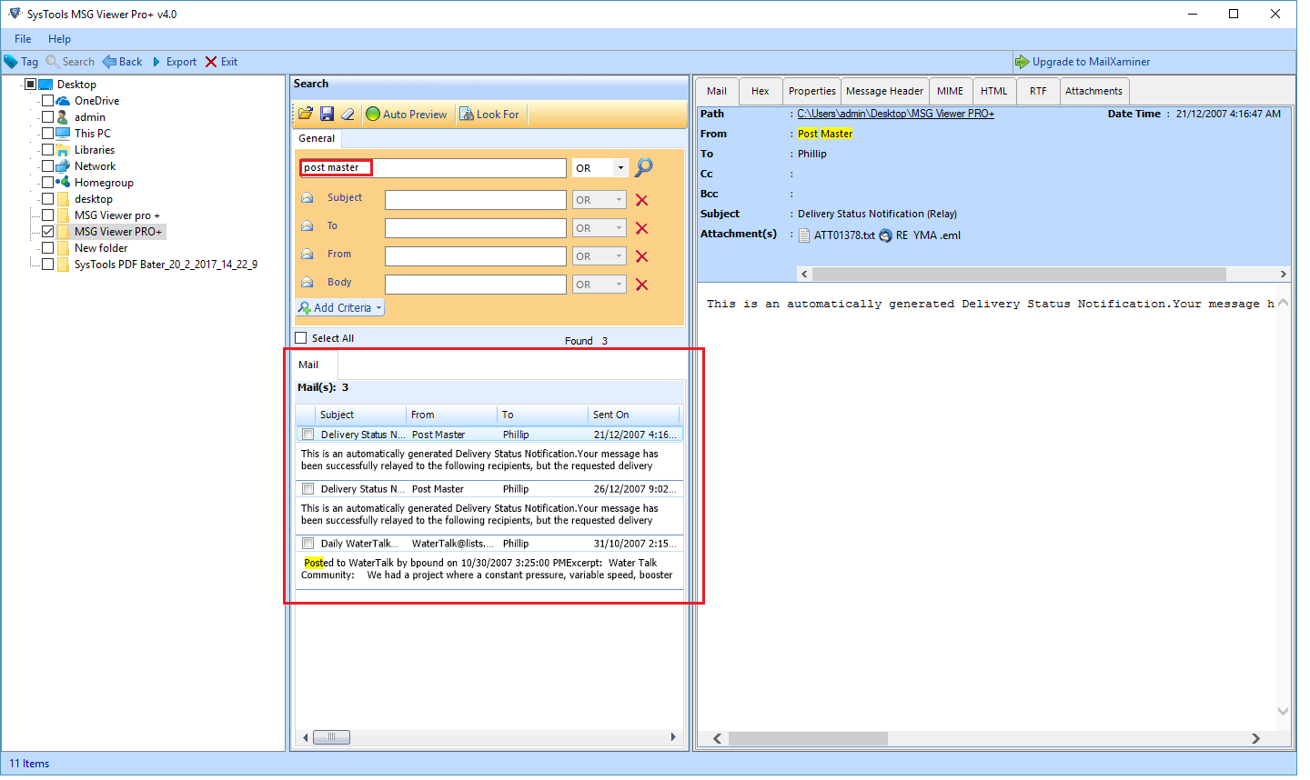Sort results by Subject column
Viewport: 1310px width, 780px height.
360,415
